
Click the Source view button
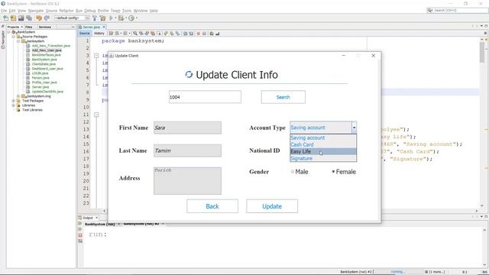[x=85, y=34]
